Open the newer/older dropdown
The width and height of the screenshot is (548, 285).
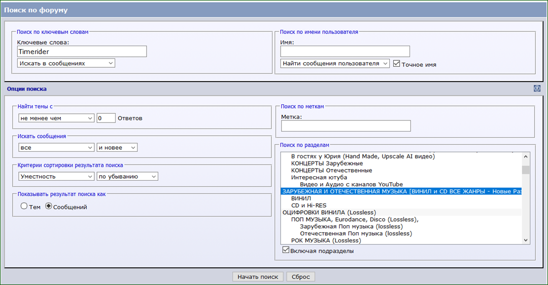click(x=117, y=147)
